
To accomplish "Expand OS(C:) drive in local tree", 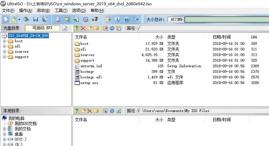I will [4, 139].
